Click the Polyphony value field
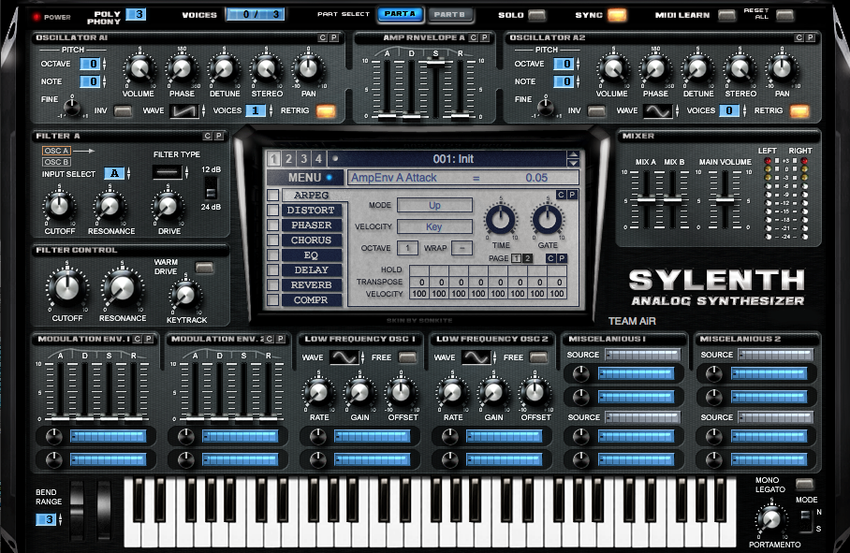The image size is (850, 553). point(136,14)
